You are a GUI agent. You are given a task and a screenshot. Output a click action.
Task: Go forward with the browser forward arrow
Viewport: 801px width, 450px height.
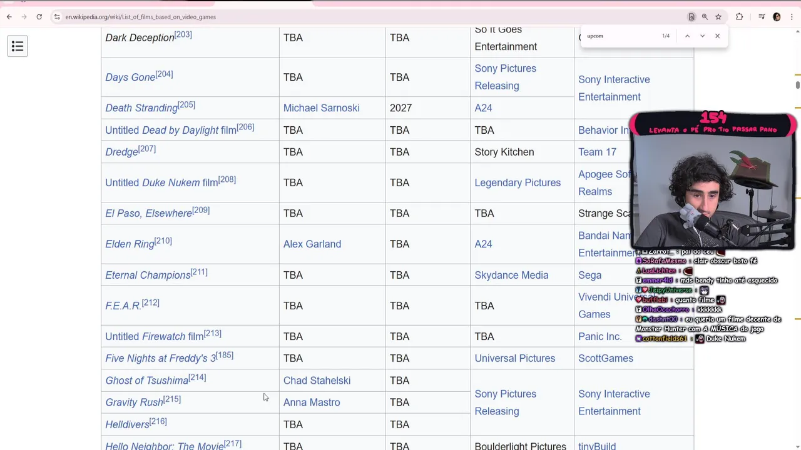[24, 17]
